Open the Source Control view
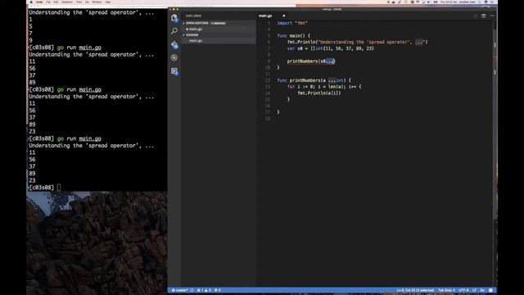This screenshot has height=295, width=524. click(174, 44)
